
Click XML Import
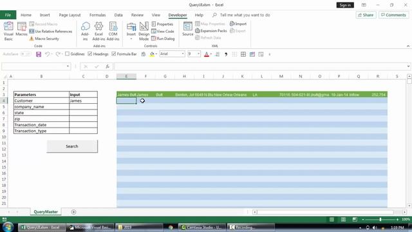click(238, 24)
